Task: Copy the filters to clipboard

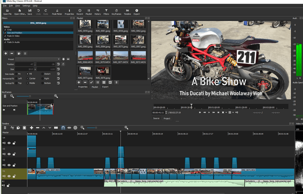Action: (19, 53)
